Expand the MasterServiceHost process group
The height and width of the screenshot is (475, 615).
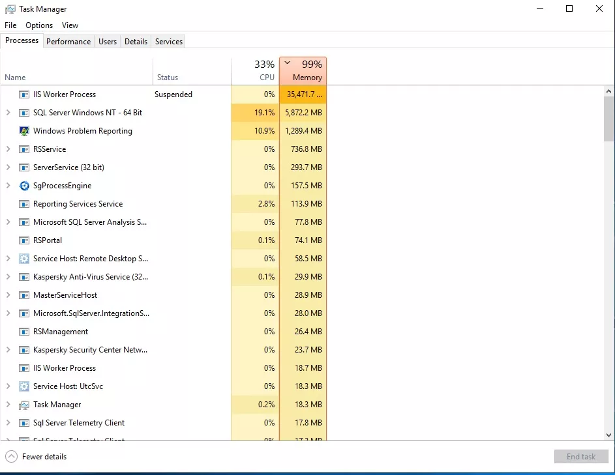pos(8,295)
